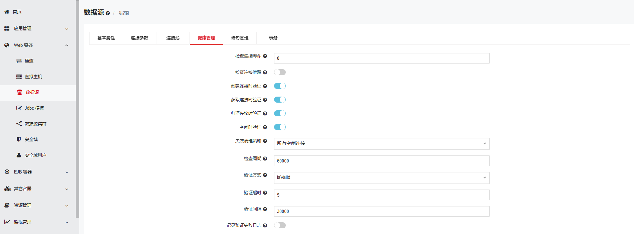Open 安全域用户 page in sidebar
This screenshot has height=234, width=634.
pos(35,155)
